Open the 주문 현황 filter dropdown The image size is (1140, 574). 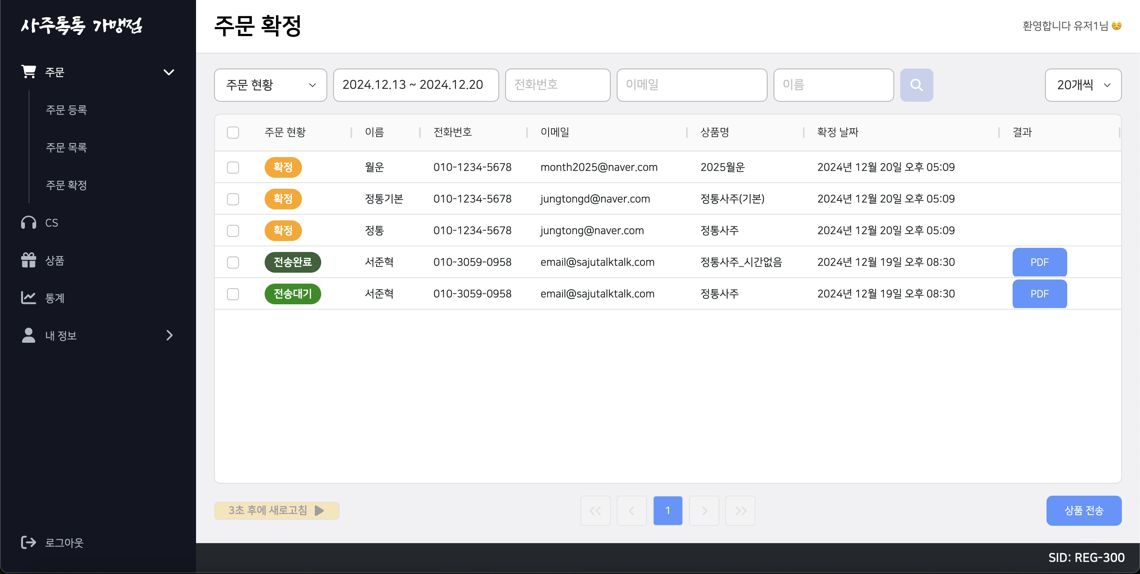(270, 85)
